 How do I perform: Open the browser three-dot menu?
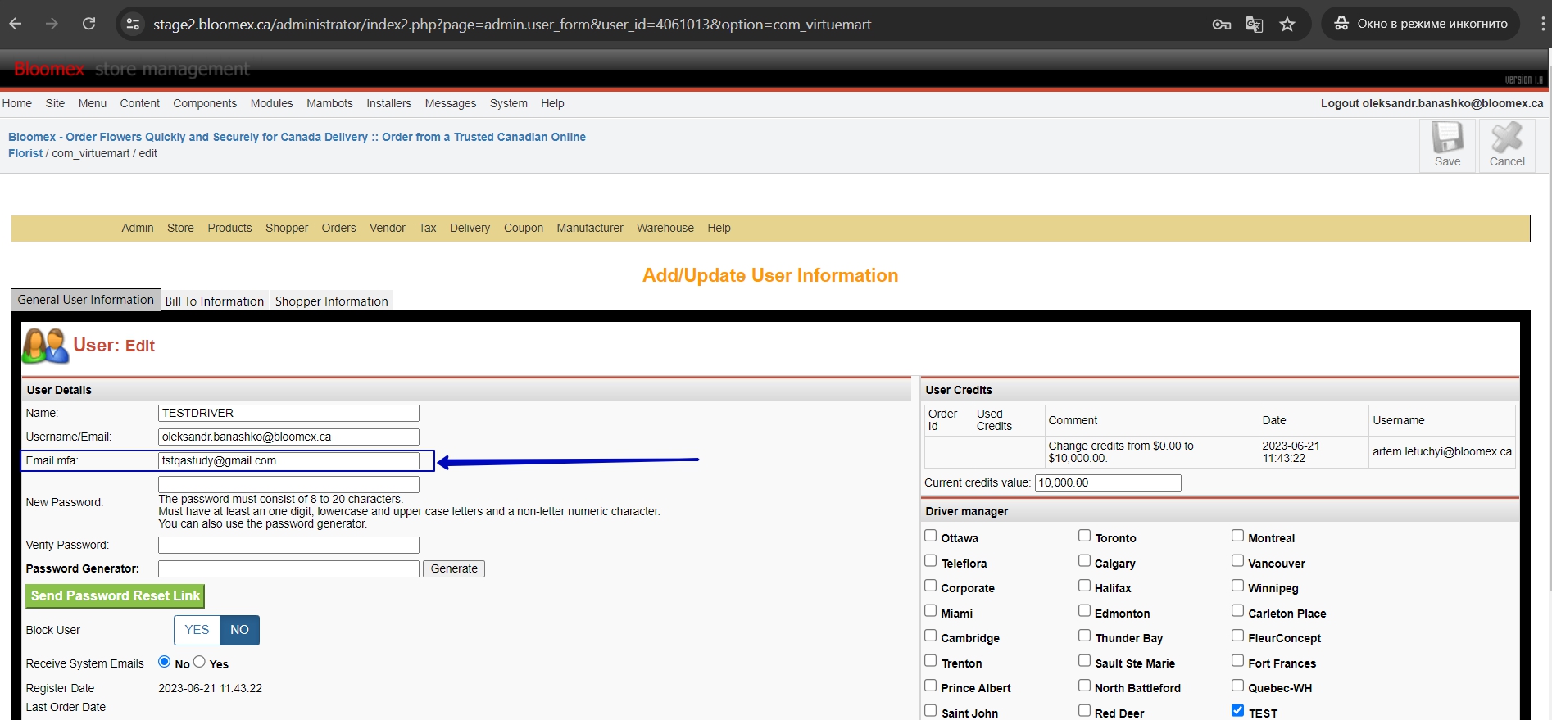click(1543, 24)
